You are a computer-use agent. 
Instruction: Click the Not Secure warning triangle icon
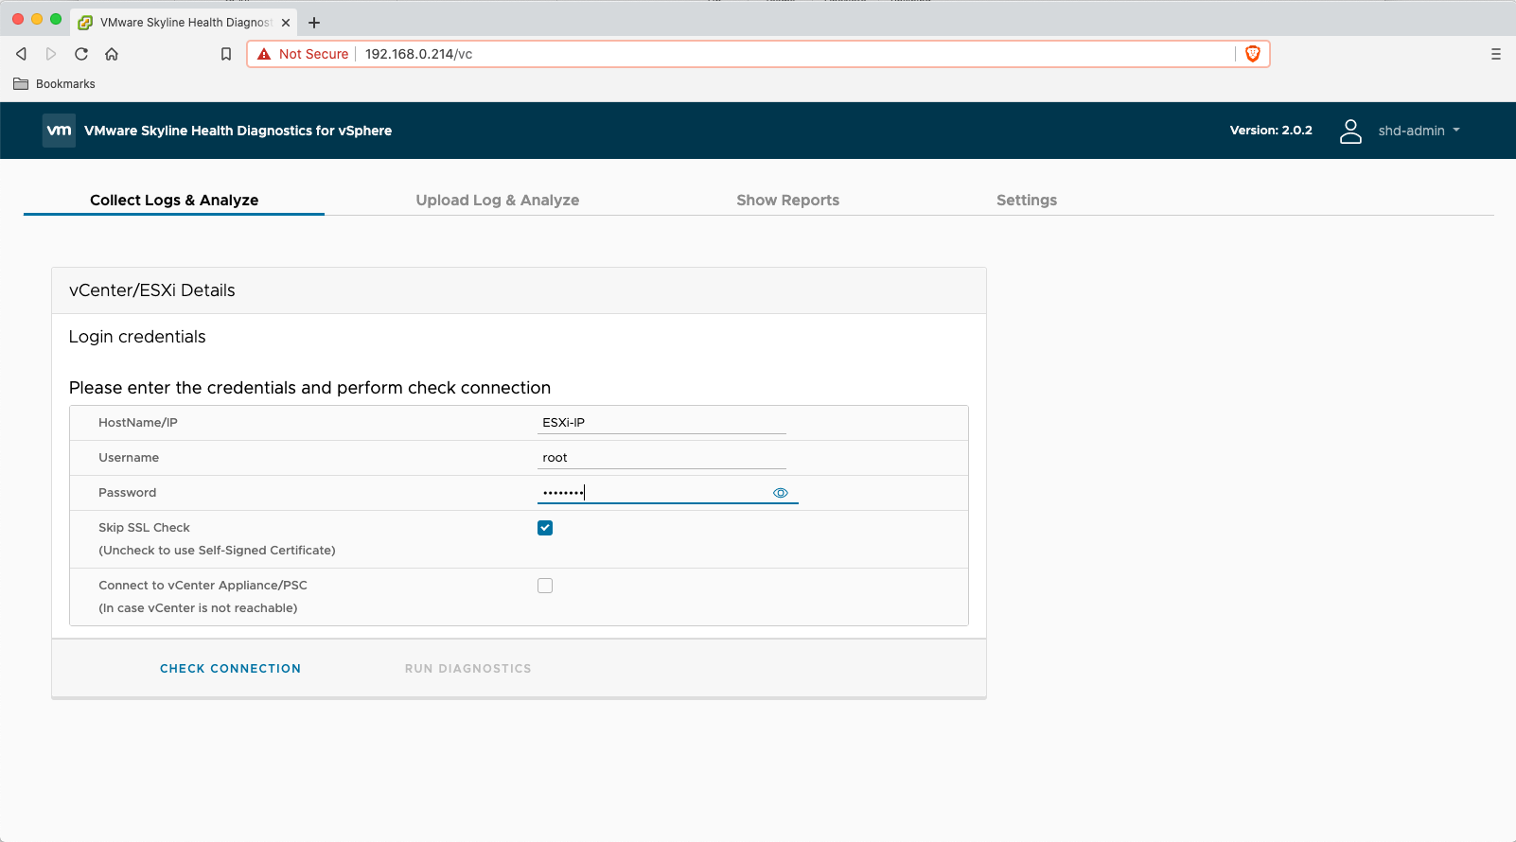coord(264,54)
